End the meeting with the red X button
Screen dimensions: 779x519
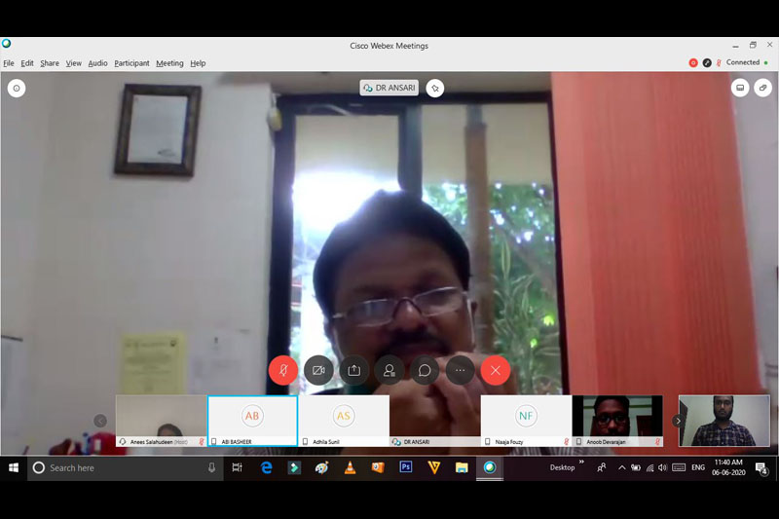click(496, 370)
